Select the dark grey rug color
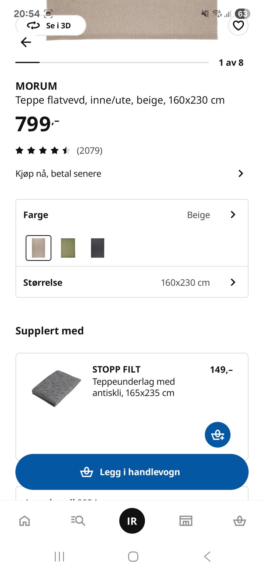 point(98,248)
